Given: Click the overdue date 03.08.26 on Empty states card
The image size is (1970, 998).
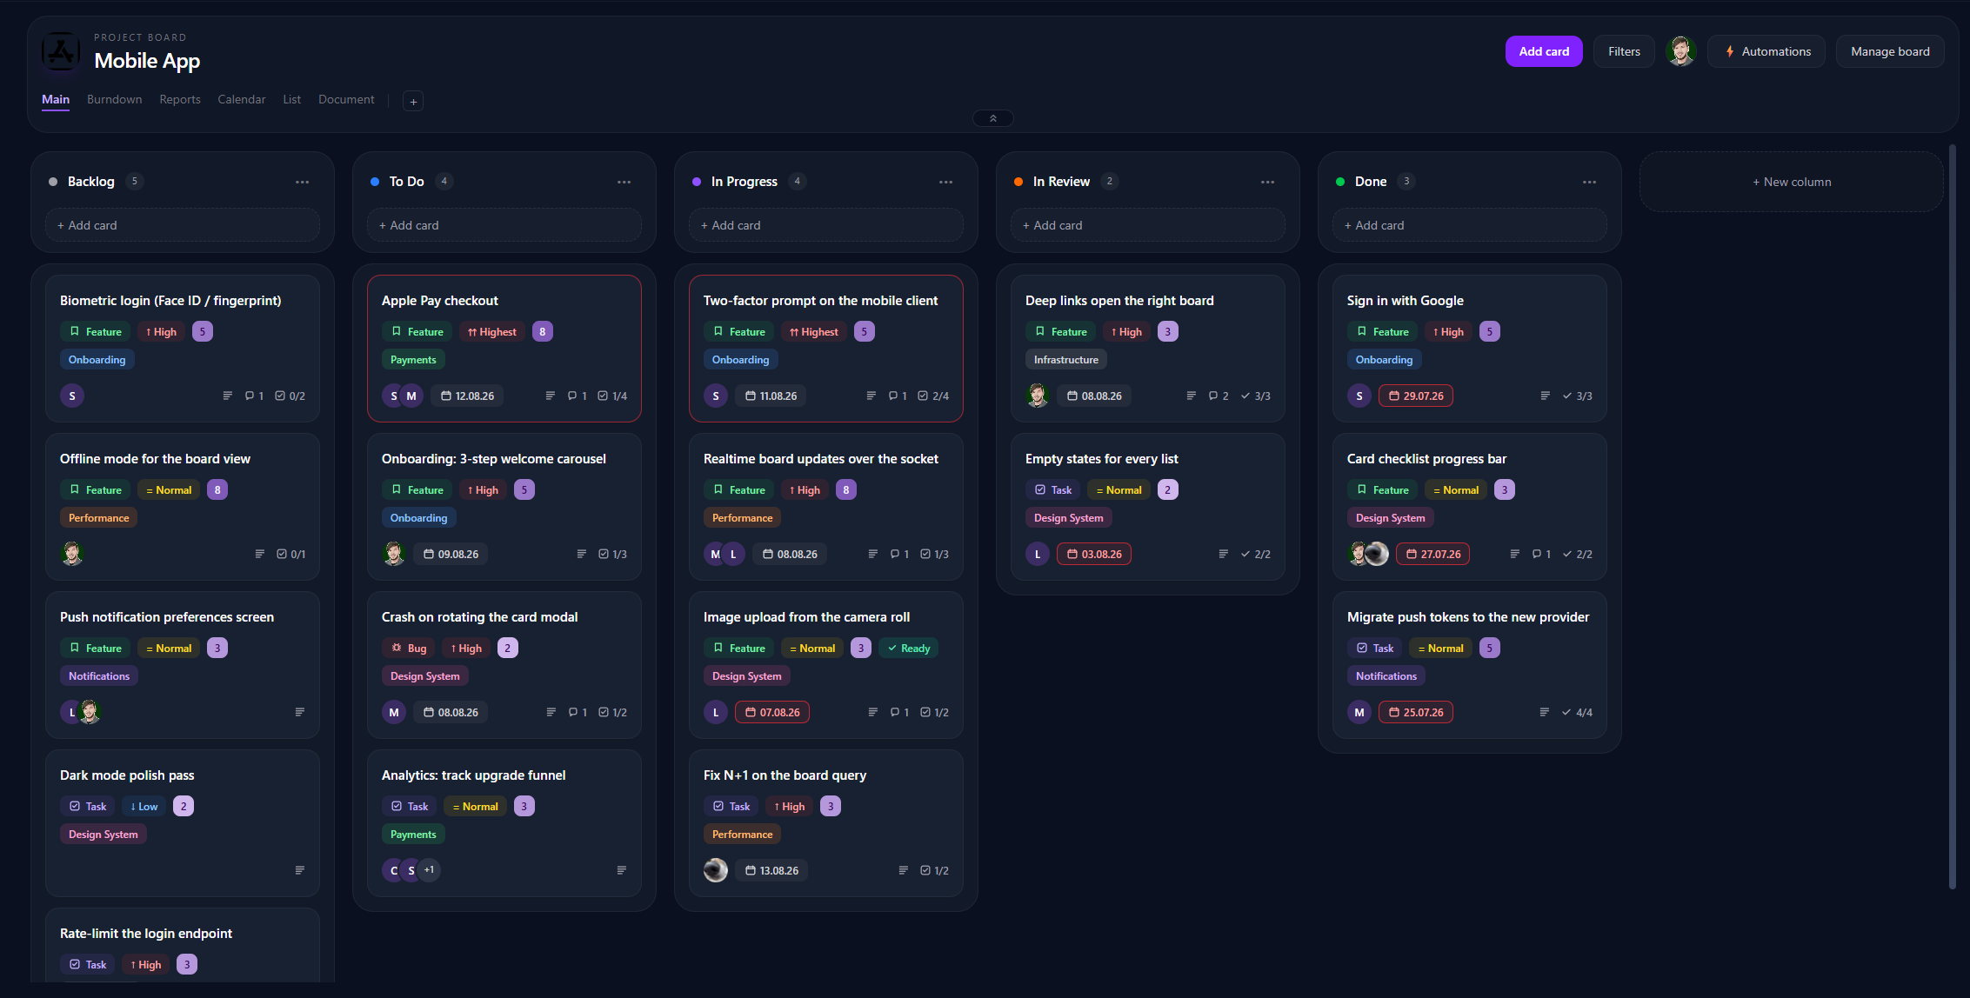Looking at the screenshot, I should (1094, 554).
